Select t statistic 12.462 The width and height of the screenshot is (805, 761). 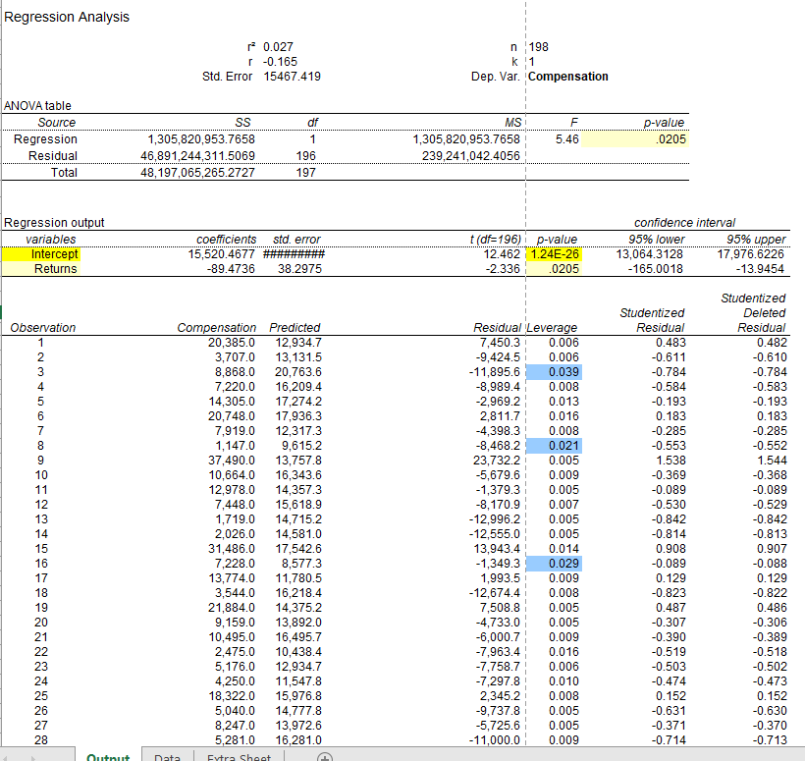pyautogui.click(x=502, y=254)
